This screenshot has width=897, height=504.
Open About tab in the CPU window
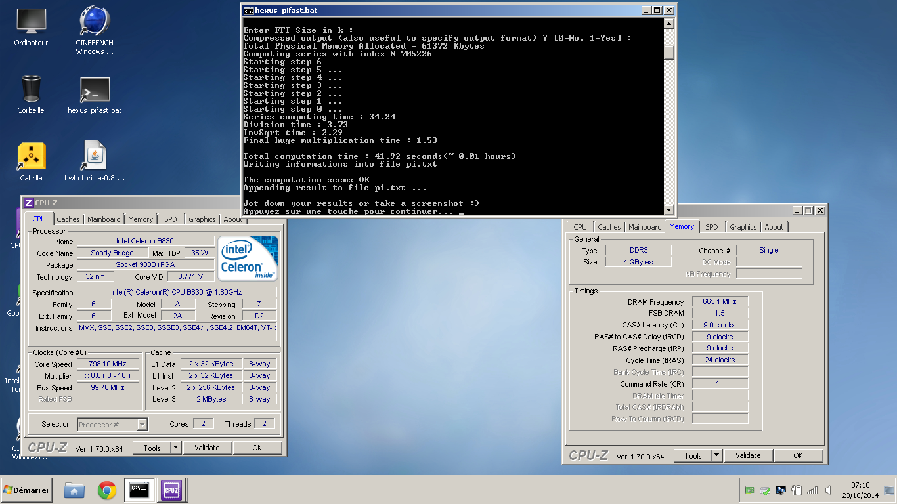coord(232,219)
